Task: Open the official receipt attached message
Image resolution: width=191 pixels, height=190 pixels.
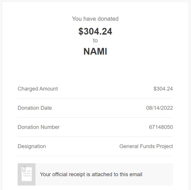Action: click(91, 174)
